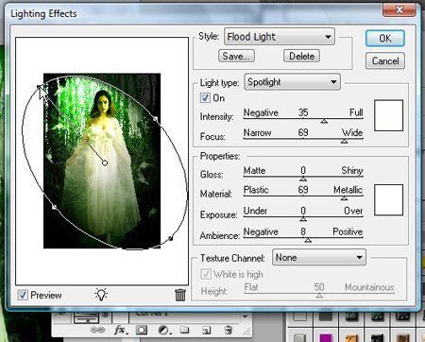
Task: Click the Height slider thumb
Action: click(x=319, y=296)
